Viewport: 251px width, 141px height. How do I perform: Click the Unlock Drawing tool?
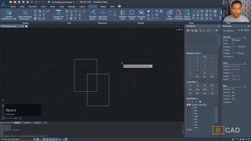(x=187, y=15)
